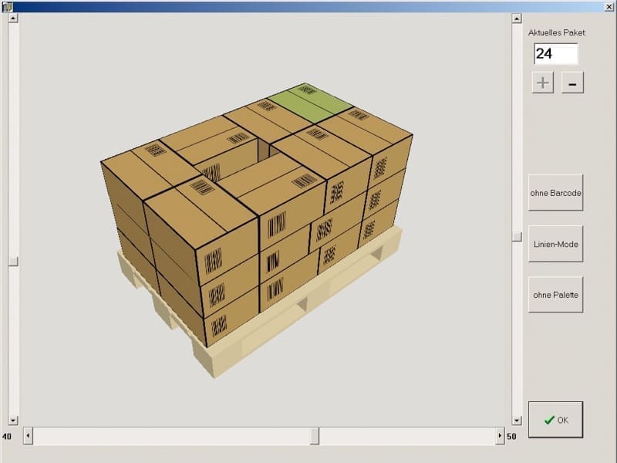Toggle the 'ohne Palette' option
617x463 pixels.
(x=555, y=295)
